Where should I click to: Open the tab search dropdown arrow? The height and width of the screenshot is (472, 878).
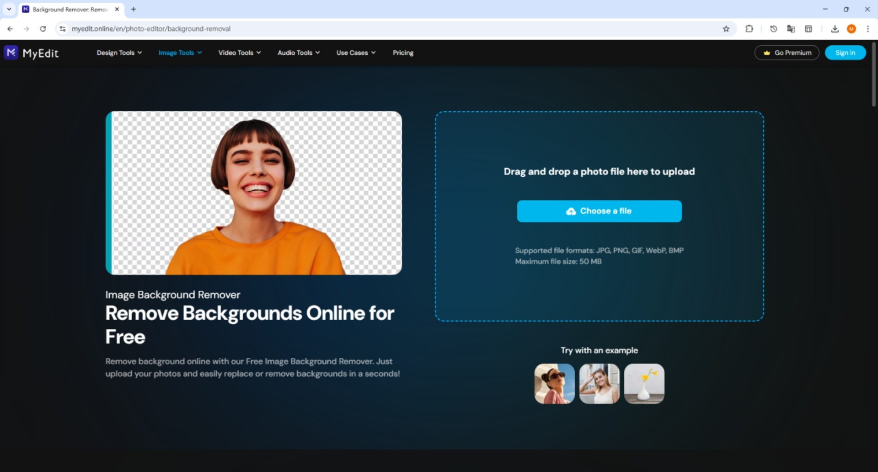click(x=9, y=9)
